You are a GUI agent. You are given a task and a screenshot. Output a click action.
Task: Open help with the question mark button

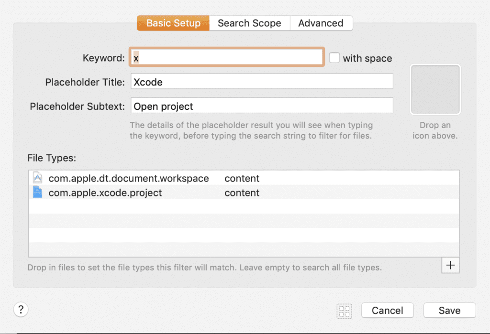pyautogui.click(x=21, y=310)
